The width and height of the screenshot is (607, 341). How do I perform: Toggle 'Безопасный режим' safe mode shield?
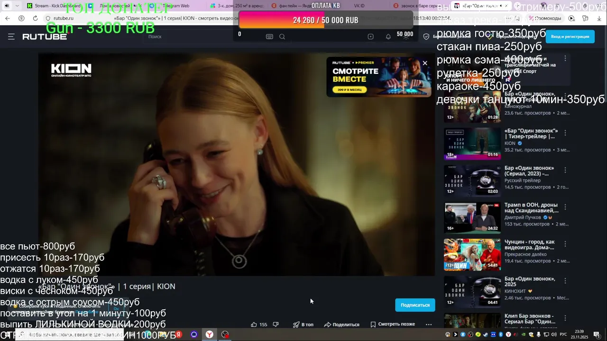click(x=447, y=36)
